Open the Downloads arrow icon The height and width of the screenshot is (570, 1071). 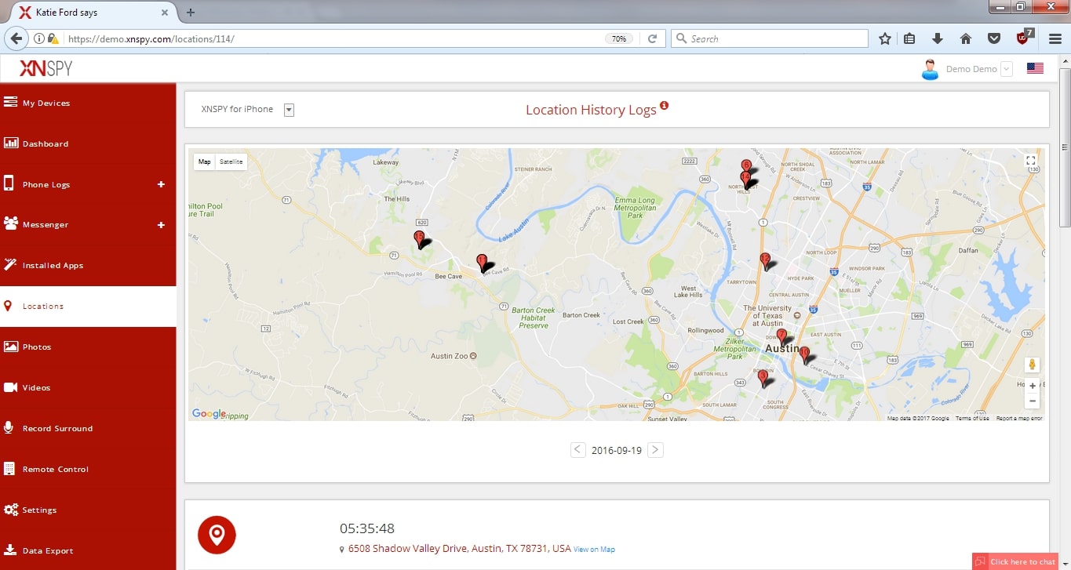938,38
